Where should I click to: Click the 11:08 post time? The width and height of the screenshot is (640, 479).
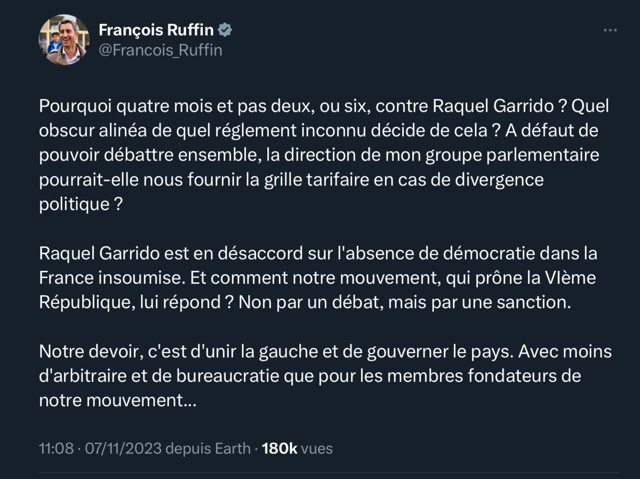(56, 449)
